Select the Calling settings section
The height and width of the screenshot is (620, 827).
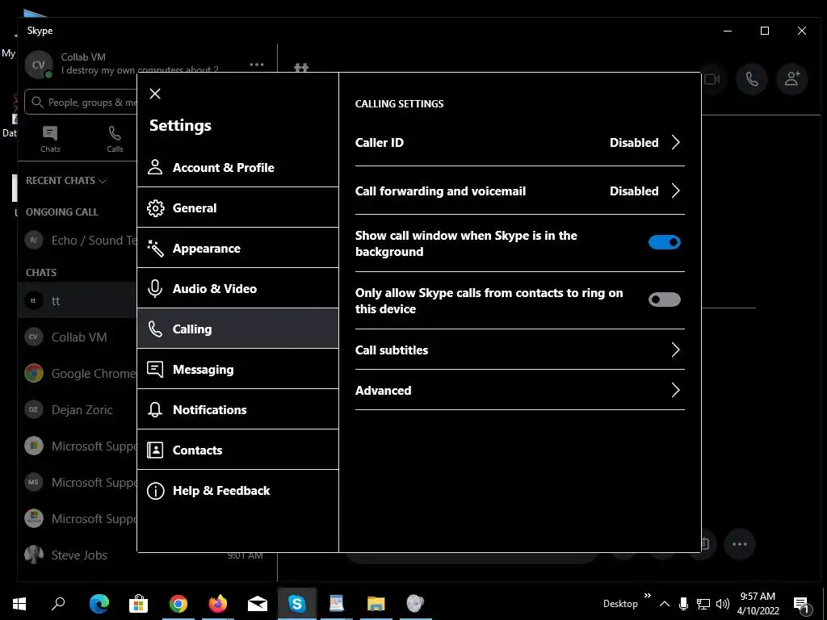[237, 329]
